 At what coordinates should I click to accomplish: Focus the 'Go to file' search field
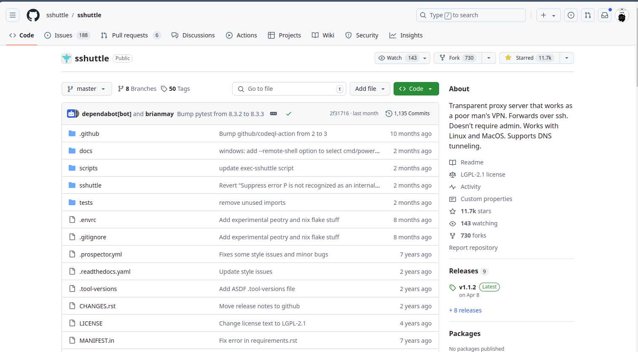pos(289,89)
